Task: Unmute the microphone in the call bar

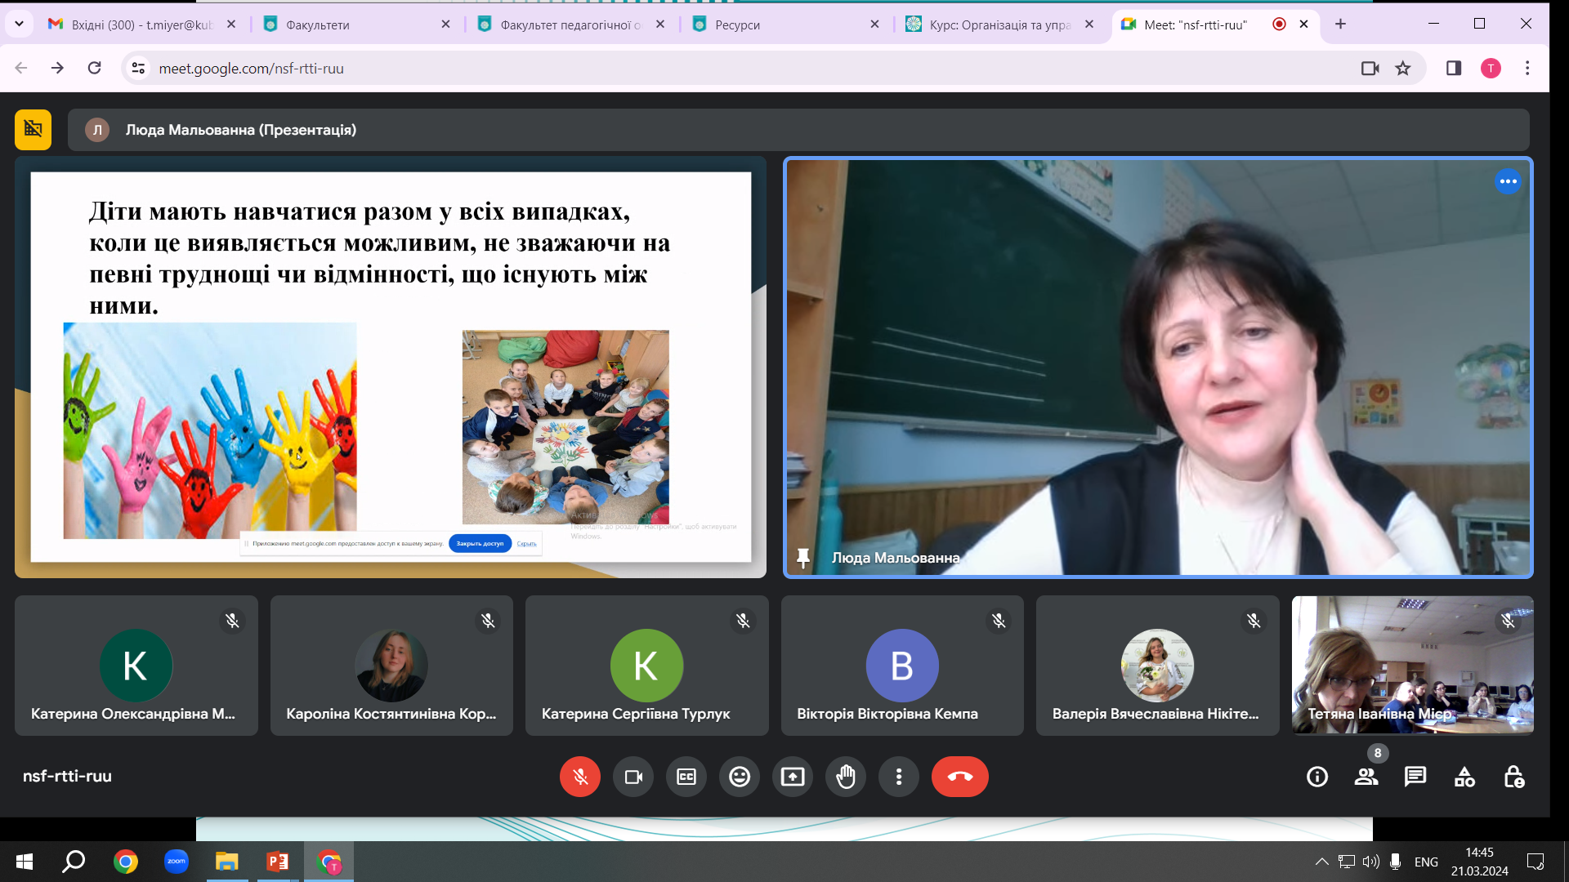Action: coord(580,777)
